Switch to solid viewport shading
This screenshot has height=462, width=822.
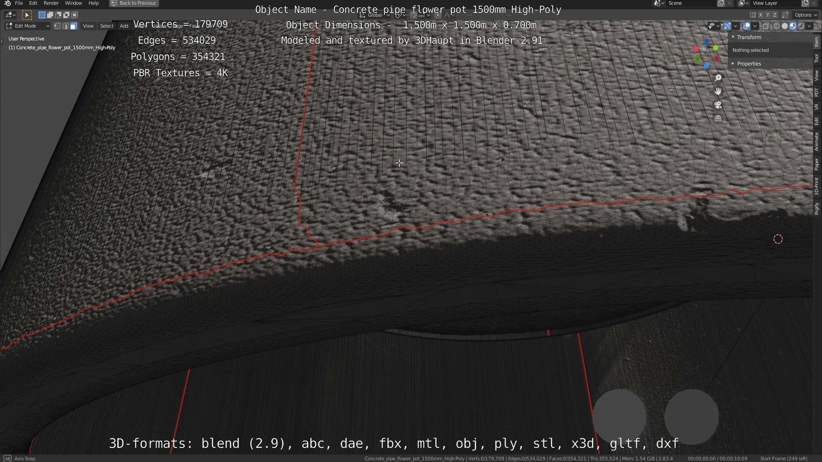[x=784, y=26]
